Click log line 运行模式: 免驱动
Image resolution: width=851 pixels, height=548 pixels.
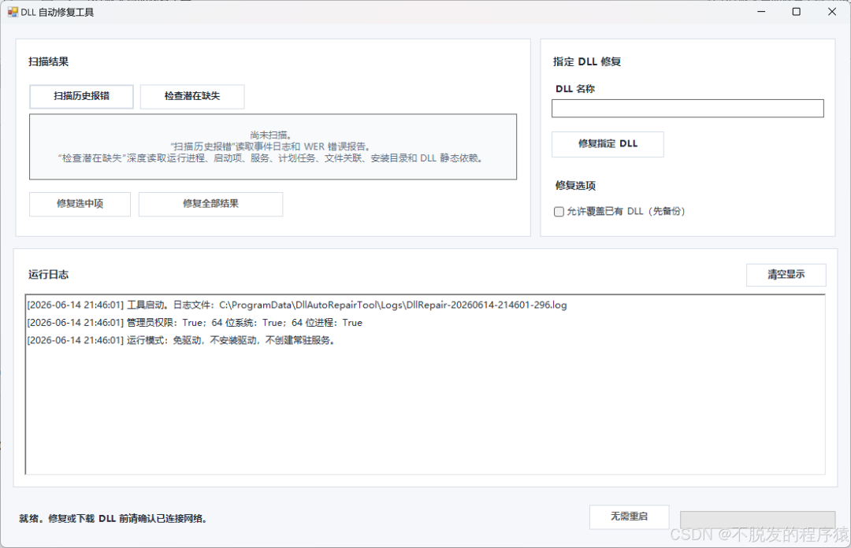click(181, 340)
